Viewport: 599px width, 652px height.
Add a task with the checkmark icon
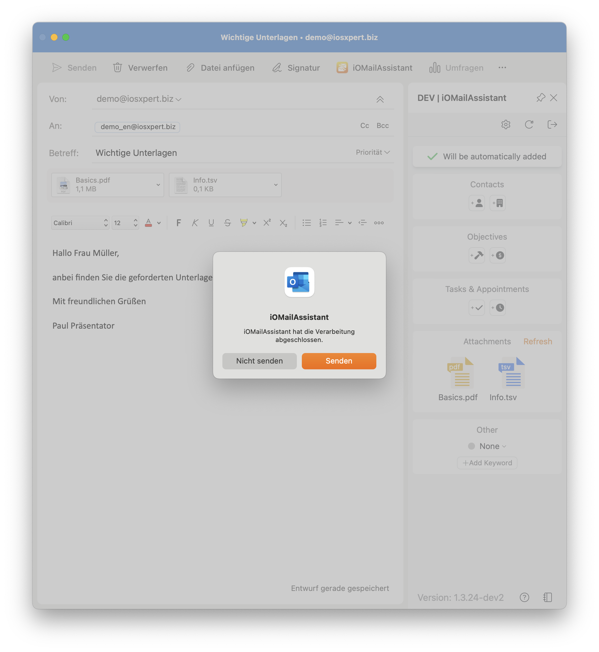(x=476, y=308)
